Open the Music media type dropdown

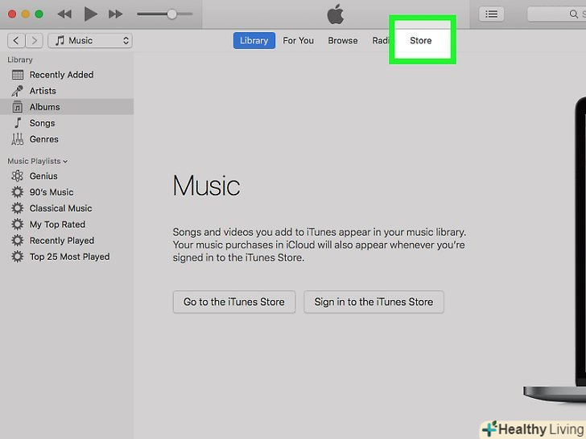(x=90, y=40)
